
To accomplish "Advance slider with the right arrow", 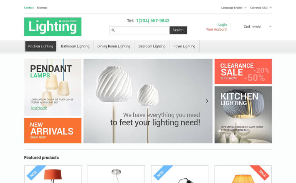I will (207, 101).
